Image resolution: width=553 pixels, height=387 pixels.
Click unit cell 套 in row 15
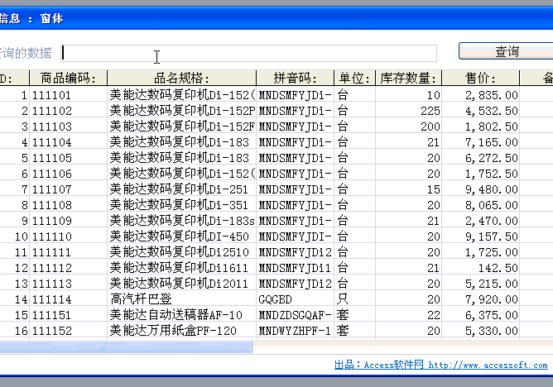click(355, 315)
